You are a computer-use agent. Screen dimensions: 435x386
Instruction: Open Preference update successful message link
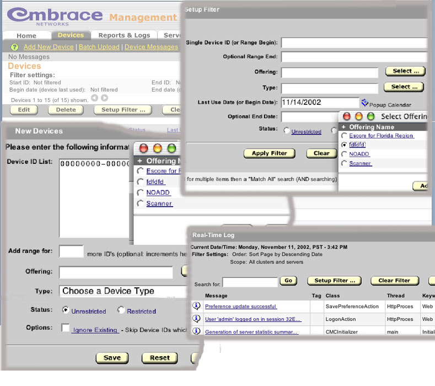click(x=241, y=307)
